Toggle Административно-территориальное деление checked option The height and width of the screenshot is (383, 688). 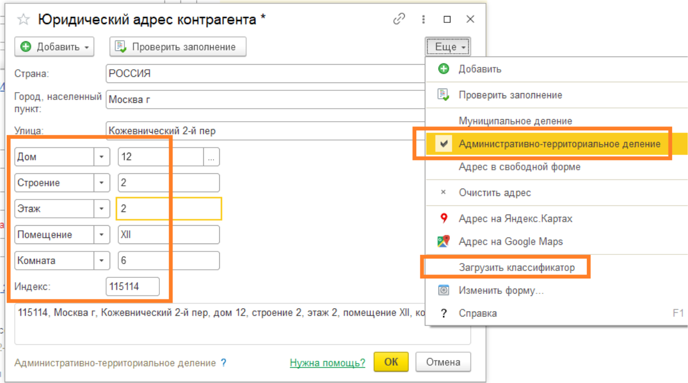[559, 144]
